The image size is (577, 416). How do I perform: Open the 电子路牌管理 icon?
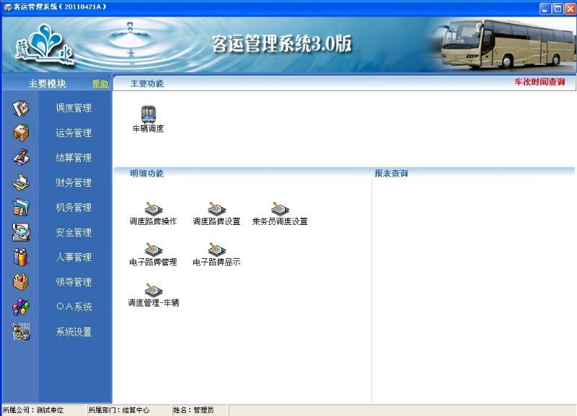point(154,249)
